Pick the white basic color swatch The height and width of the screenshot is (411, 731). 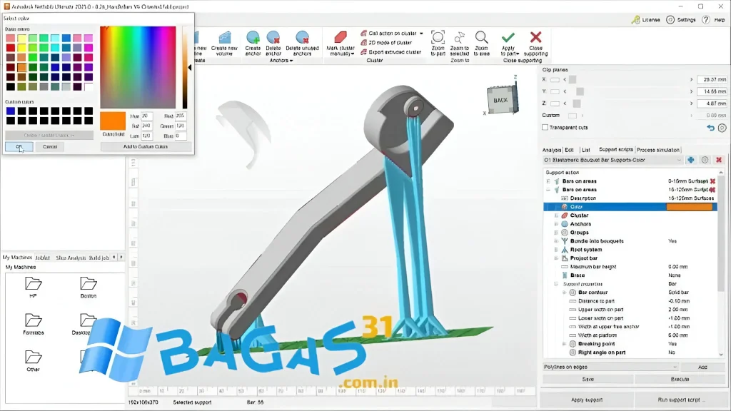click(x=89, y=86)
